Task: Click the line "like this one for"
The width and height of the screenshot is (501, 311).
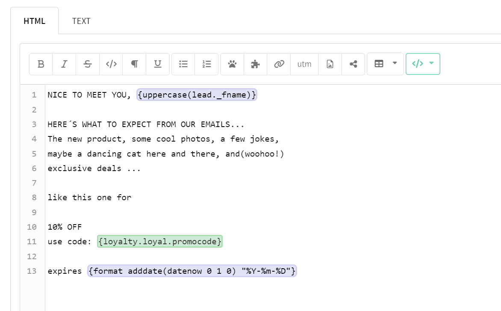Action: pyautogui.click(x=89, y=198)
